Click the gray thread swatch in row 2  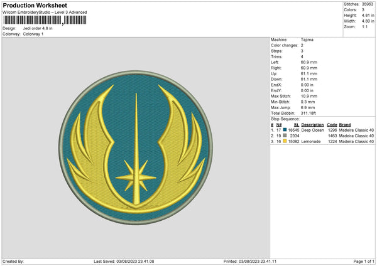[285, 136]
